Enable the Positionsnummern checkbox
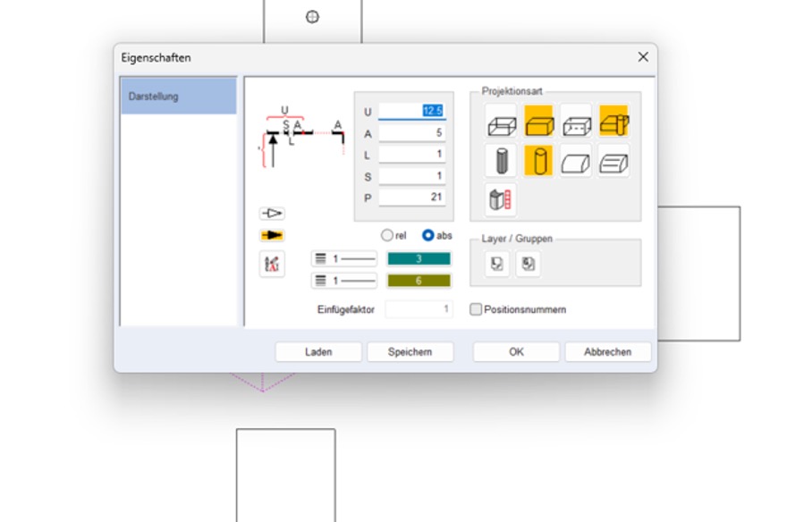 tap(476, 309)
